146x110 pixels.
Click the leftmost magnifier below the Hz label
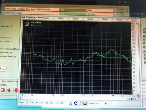click(x=132, y=99)
